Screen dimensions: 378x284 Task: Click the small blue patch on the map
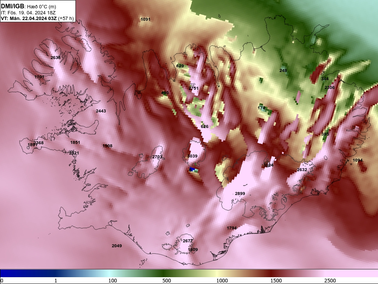tap(192, 169)
